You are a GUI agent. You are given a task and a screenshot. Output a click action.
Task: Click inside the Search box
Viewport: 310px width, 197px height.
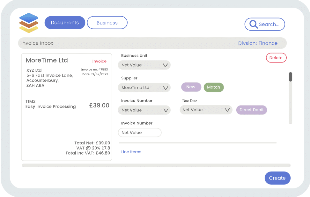265,24
